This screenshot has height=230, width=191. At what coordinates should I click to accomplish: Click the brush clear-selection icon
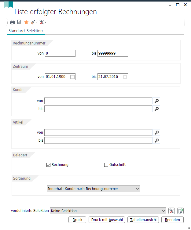pyautogui.click(x=33, y=22)
